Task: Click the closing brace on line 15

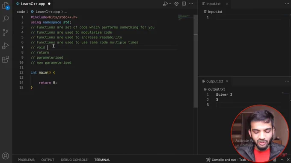Action: click(32, 88)
